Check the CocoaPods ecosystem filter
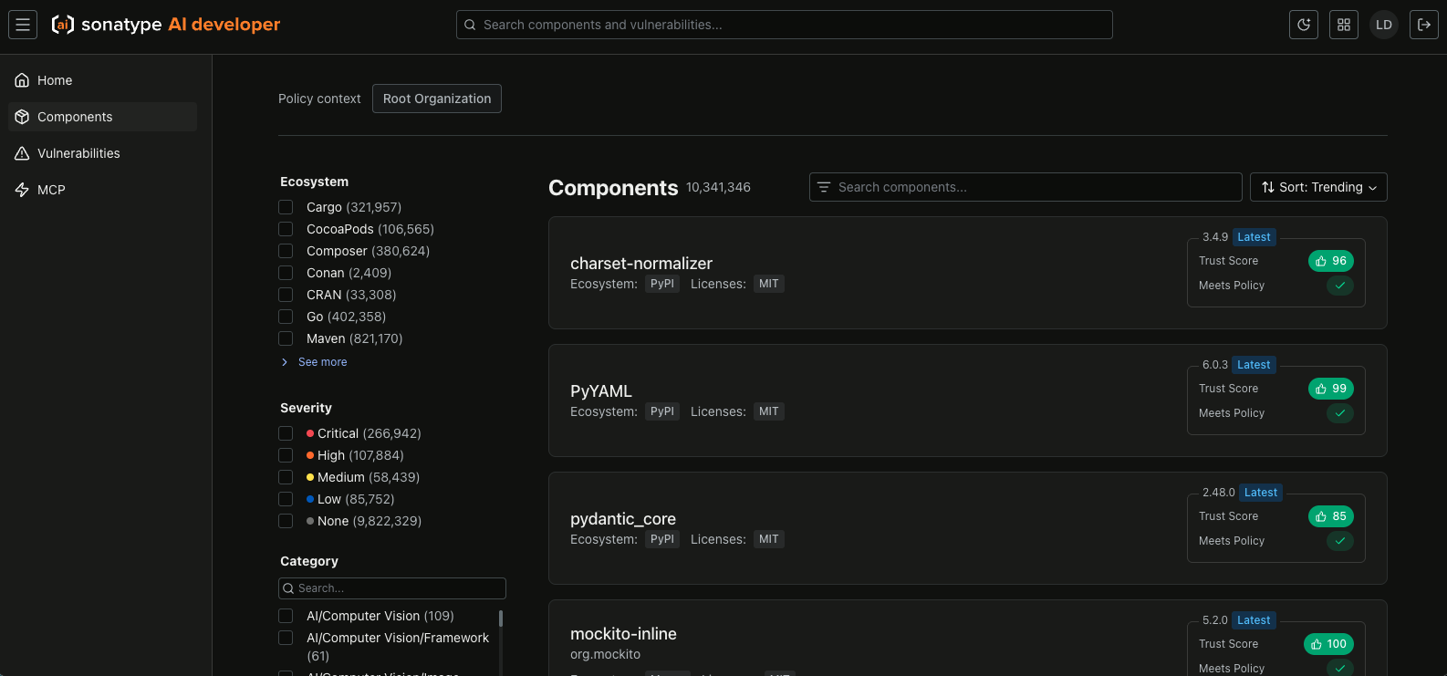 [286, 229]
